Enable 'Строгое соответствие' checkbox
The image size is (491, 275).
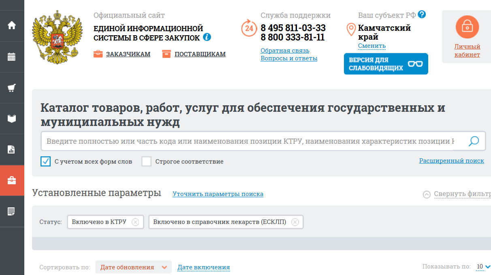146,161
